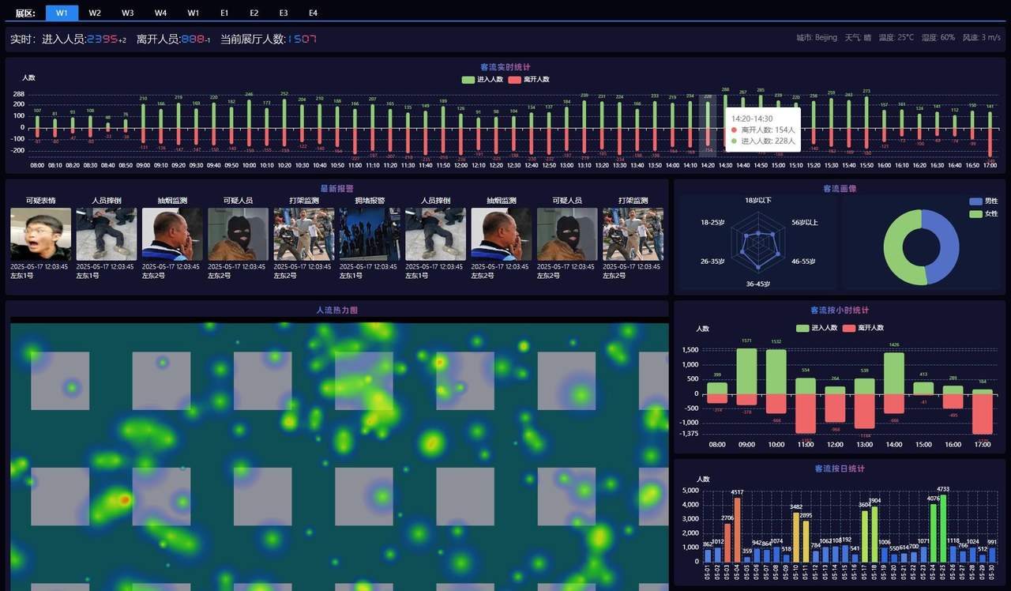
Task: Select the 05-25 daily bar labeled 4733
Action: point(943,529)
